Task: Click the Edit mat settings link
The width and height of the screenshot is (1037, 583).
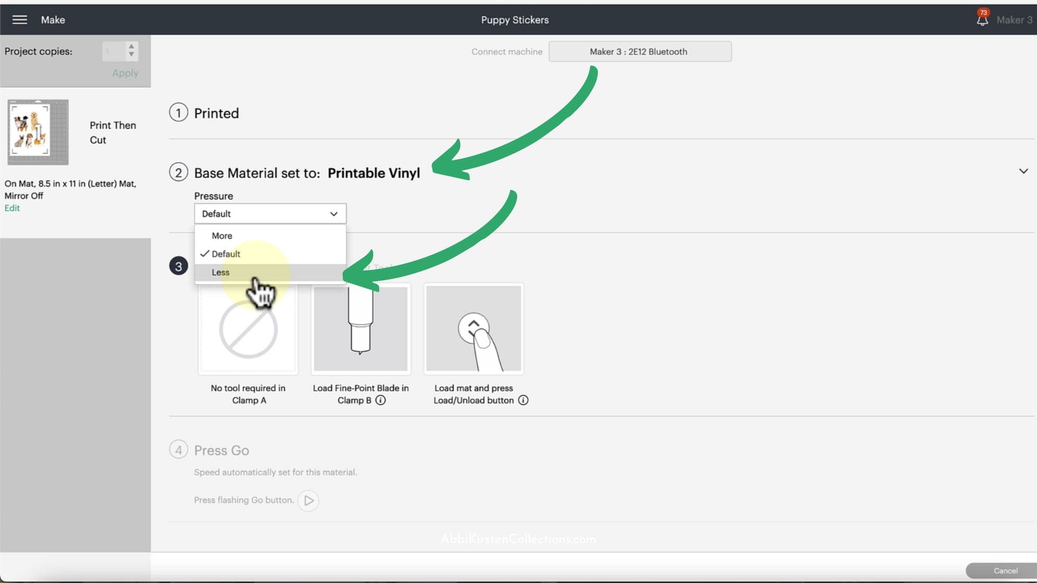Action: [12, 208]
